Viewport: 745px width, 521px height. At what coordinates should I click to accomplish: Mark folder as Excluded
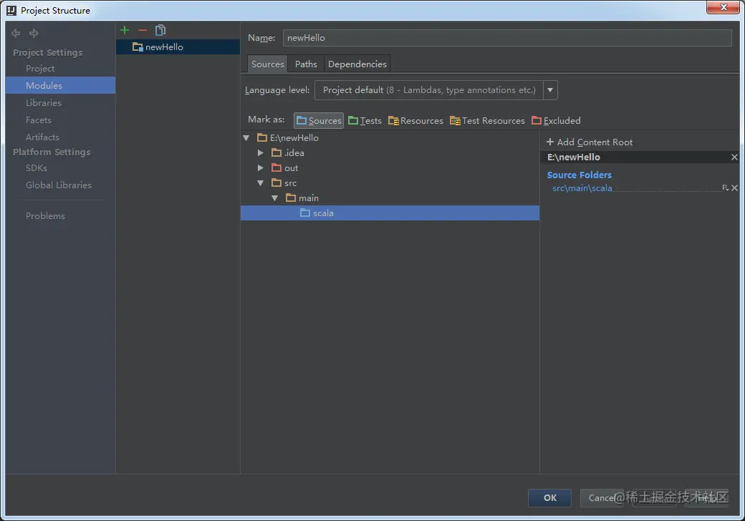pyautogui.click(x=556, y=120)
